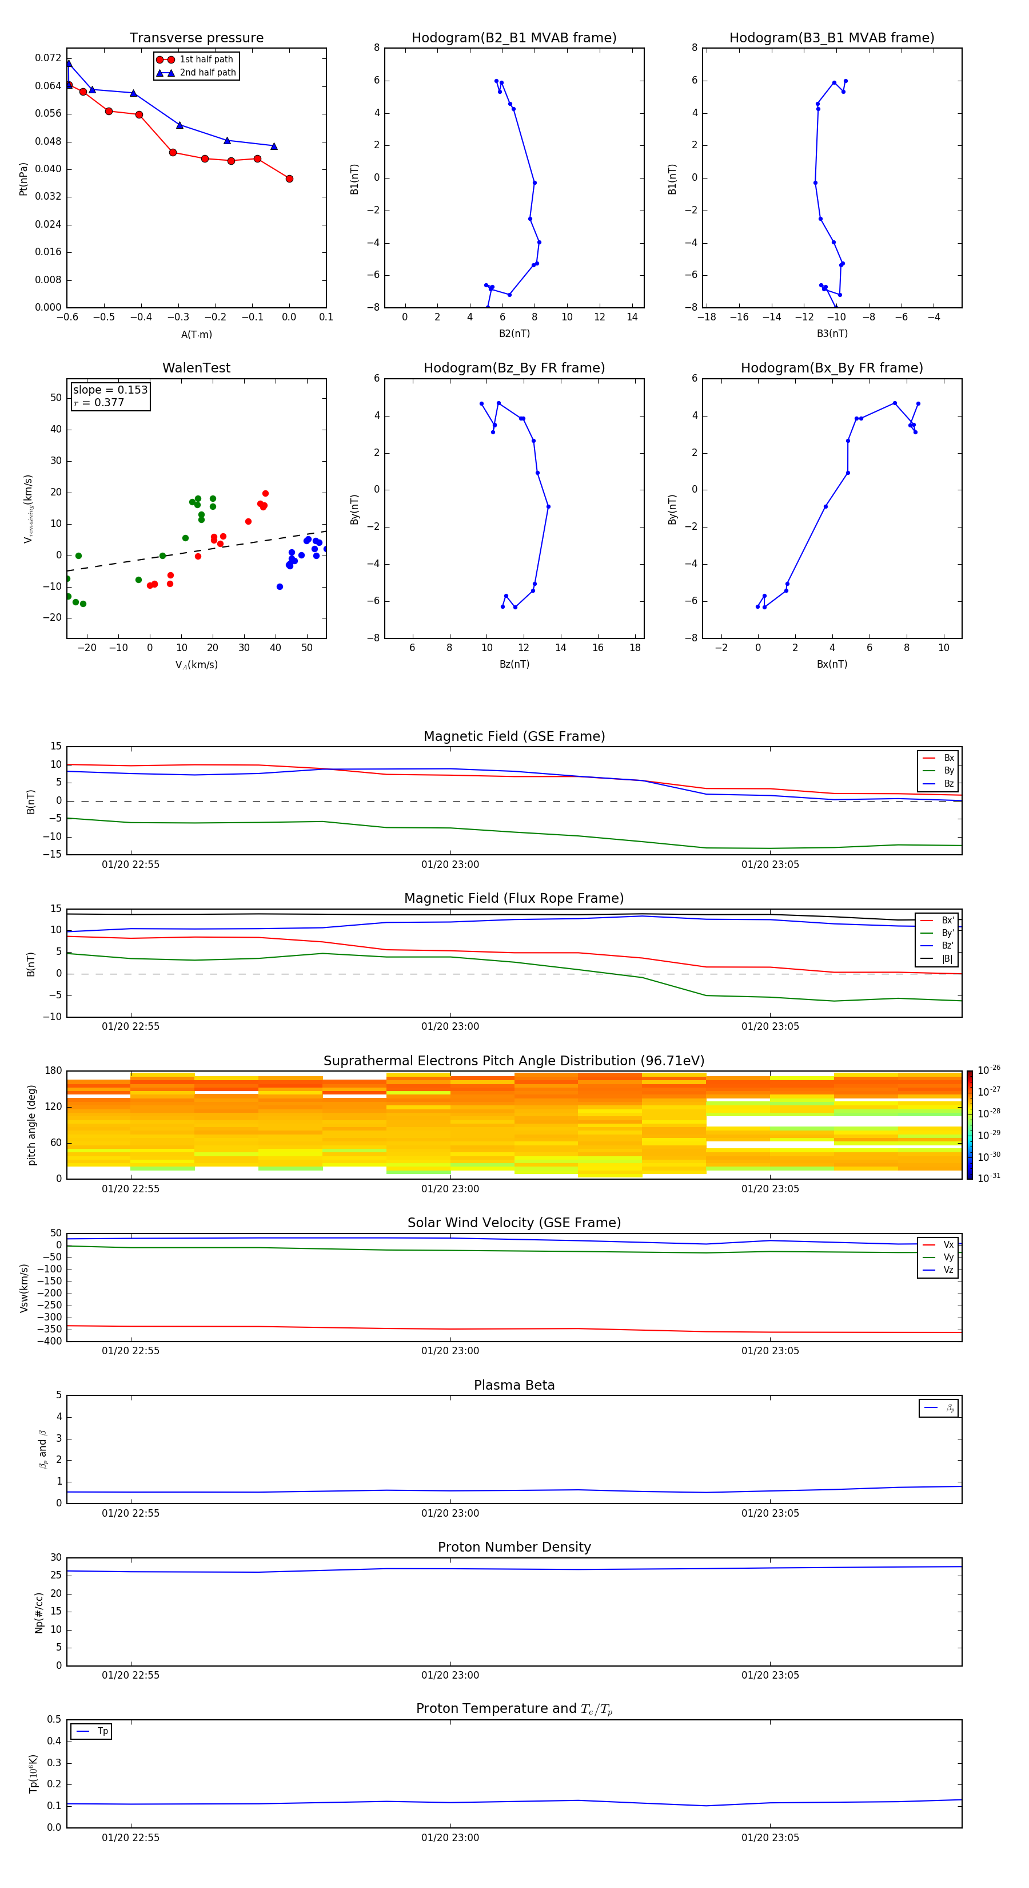The image size is (1029, 1888).
Task: Click the 'pitch angle (deg)' y-axis label
Action: tap(31, 1125)
